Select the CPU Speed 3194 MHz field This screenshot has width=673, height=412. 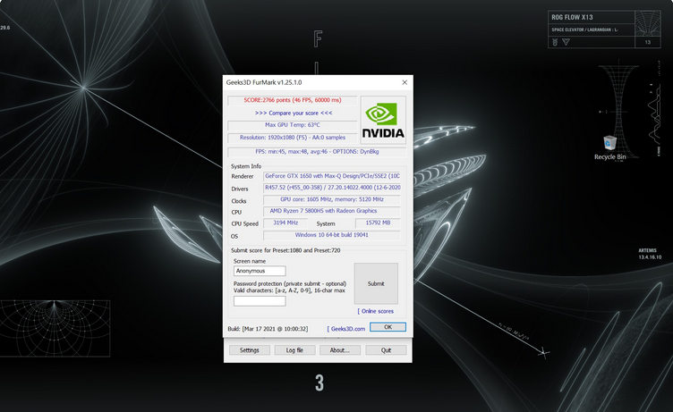click(x=285, y=223)
